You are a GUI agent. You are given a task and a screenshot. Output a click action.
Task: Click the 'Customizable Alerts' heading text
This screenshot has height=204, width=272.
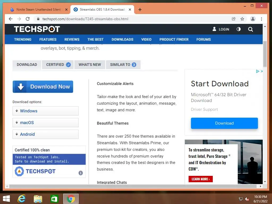pyautogui.click(x=115, y=84)
